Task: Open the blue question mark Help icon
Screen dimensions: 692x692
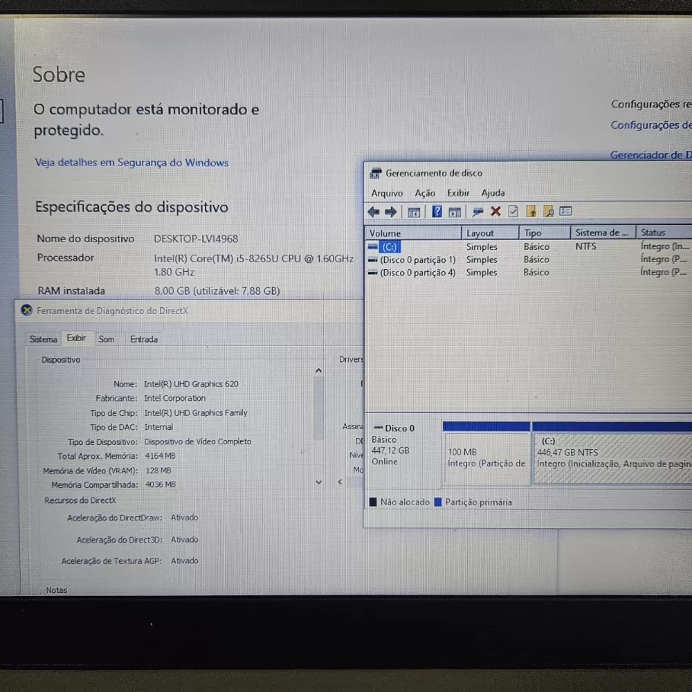Action: pos(437,212)
